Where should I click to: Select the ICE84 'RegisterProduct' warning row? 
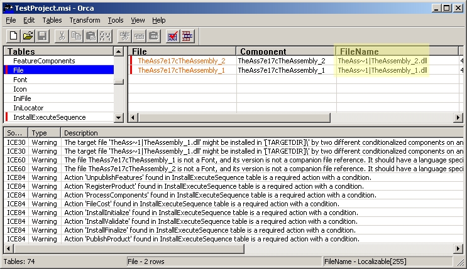(x=234, y=186)
